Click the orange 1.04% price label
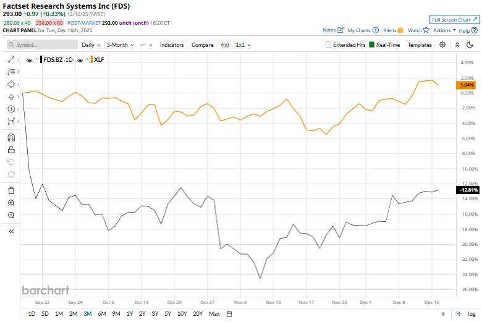Image resolution: width=482 pixels, height=322 pixels. click(466, 85)
